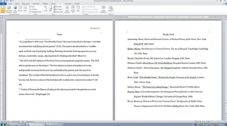227x126 pixels.
Task: Click the Benham 21 page header
Action: [x=95, y=28]
